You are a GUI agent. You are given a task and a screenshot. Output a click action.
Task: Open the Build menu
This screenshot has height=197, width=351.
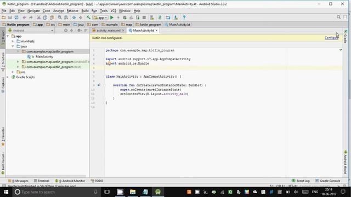[85, 11]
